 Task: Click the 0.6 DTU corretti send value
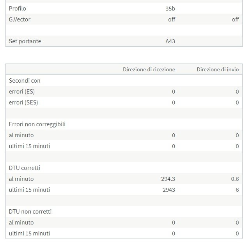coord(235,179)
